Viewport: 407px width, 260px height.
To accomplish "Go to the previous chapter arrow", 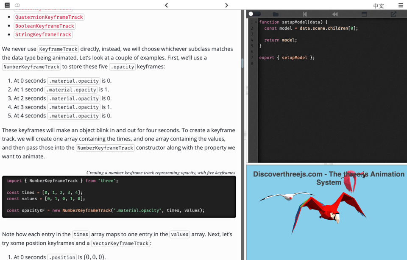I will pyautogui.click(x=166, y=6).
